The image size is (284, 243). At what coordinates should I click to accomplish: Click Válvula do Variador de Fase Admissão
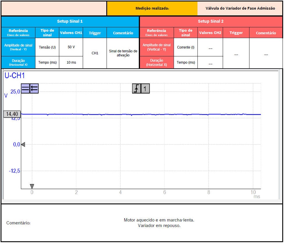click(240, 8)
